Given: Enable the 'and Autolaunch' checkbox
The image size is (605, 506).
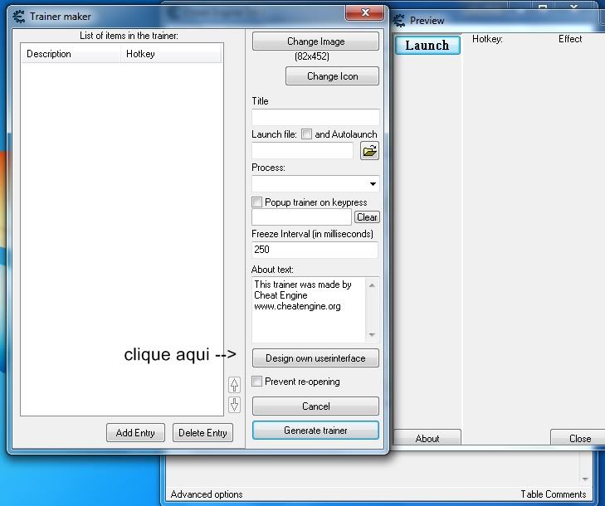Looking at the screenshot, I should click(x=307, y=134).
